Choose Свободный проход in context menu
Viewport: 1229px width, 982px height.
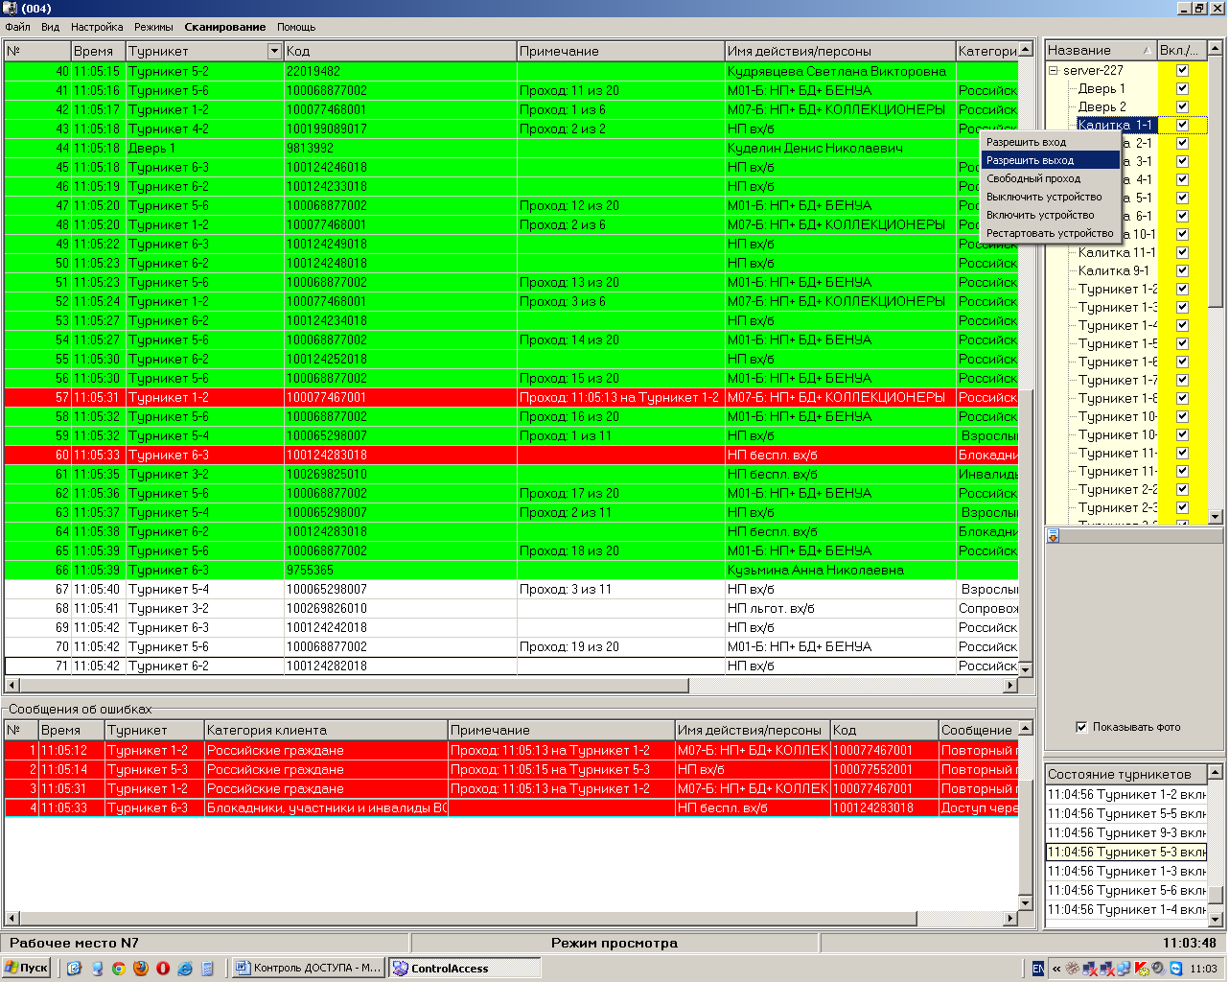(1050, 178)
